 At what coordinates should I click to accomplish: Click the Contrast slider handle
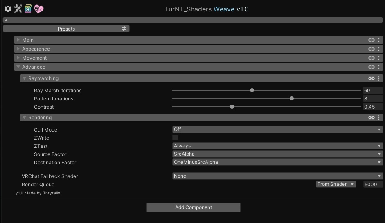(x=232, y=107)
